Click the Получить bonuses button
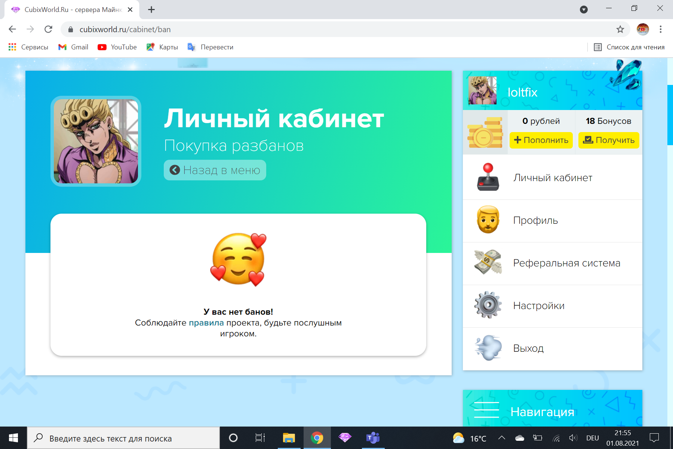This screenshot has height=449, width=673. click(609, 140)
